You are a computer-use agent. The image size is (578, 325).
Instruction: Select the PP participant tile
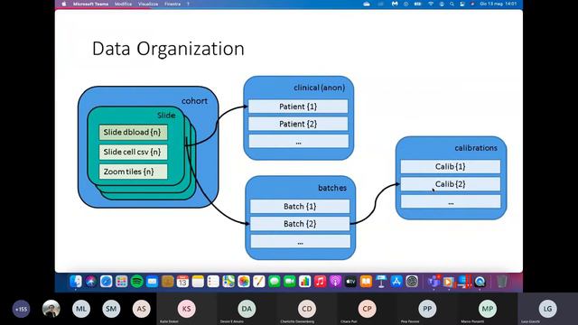(427, 309)
